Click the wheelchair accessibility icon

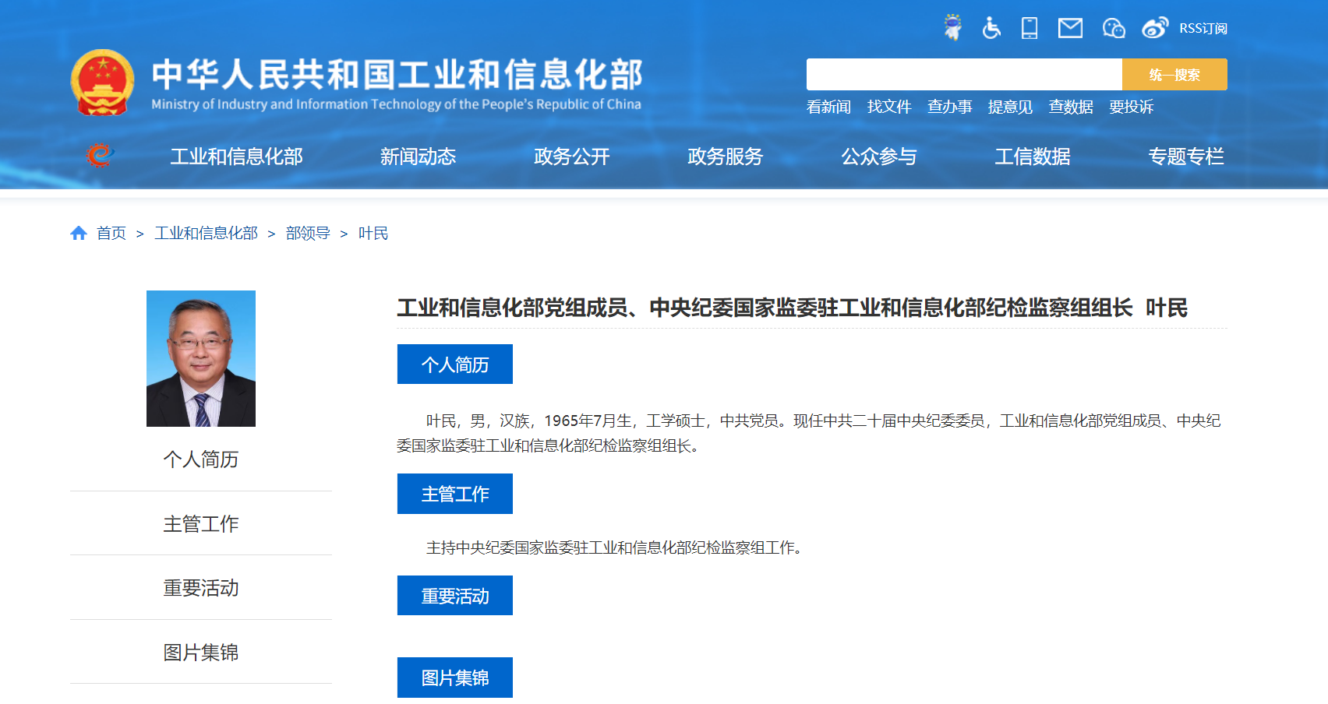[991, 28]
